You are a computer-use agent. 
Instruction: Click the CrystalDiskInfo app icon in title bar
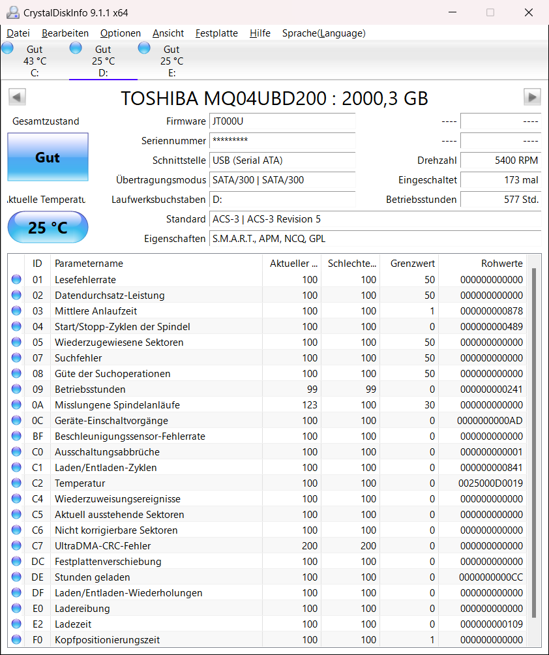tap(12, 12)
